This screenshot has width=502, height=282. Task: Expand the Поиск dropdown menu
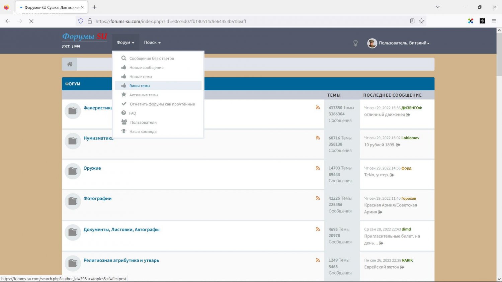pos(152,43)
